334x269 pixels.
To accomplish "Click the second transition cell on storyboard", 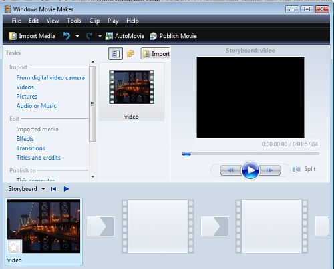I will pos(214,226).
